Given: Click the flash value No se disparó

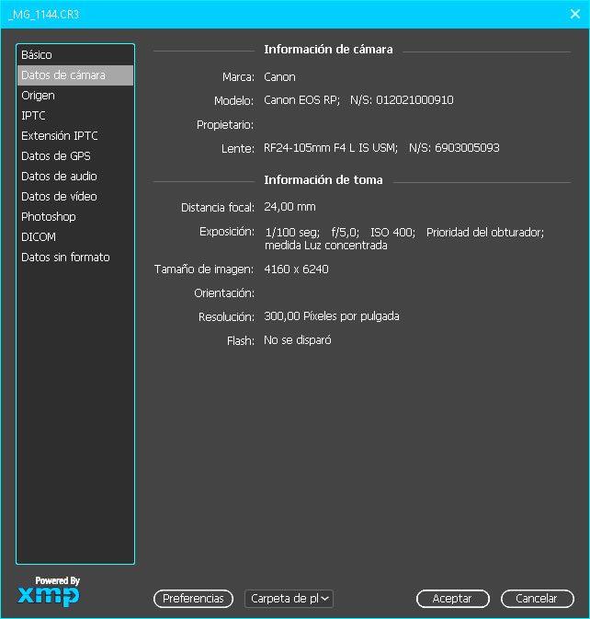Looking at the screenshot, I should click(x=298, y=340).
